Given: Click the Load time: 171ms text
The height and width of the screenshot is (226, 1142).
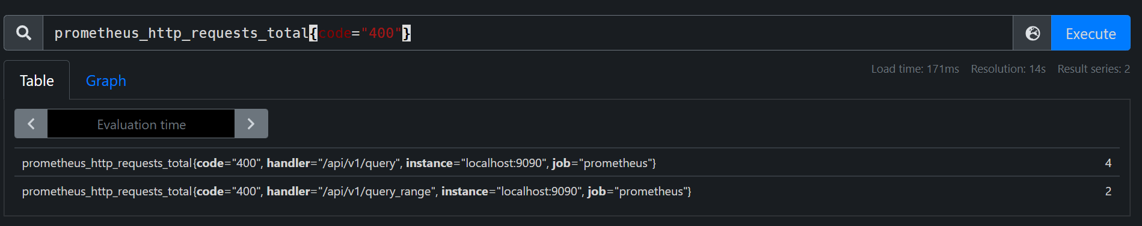Looking at the screenshot, I should pos(915,69).
